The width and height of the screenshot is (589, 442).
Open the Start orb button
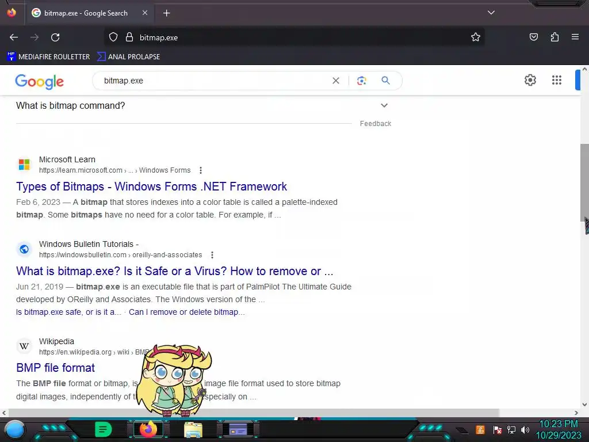point(14,430)
